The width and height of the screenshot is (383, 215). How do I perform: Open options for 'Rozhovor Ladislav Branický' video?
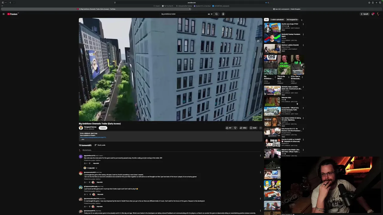click(x=303, y=45)
